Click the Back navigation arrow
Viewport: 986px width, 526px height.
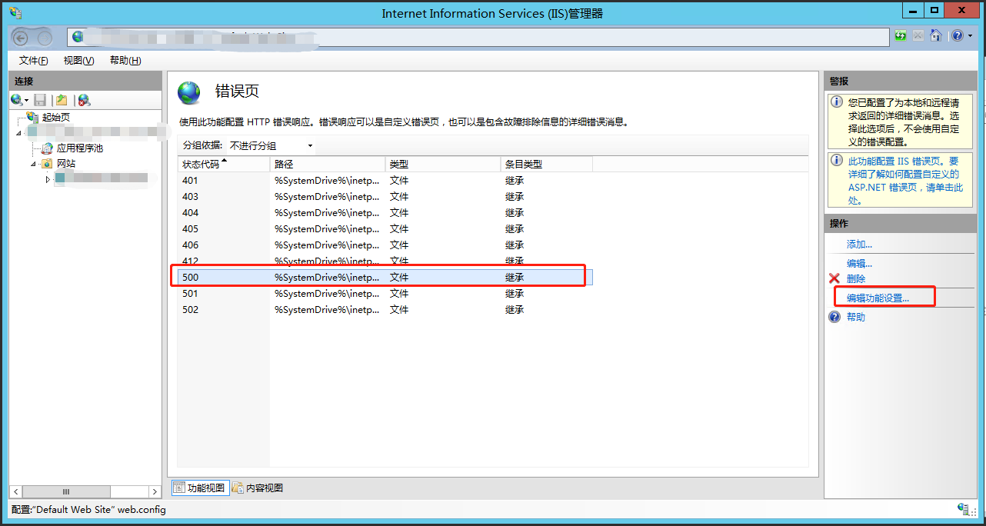pyautogui.click(x=22, y=38)
